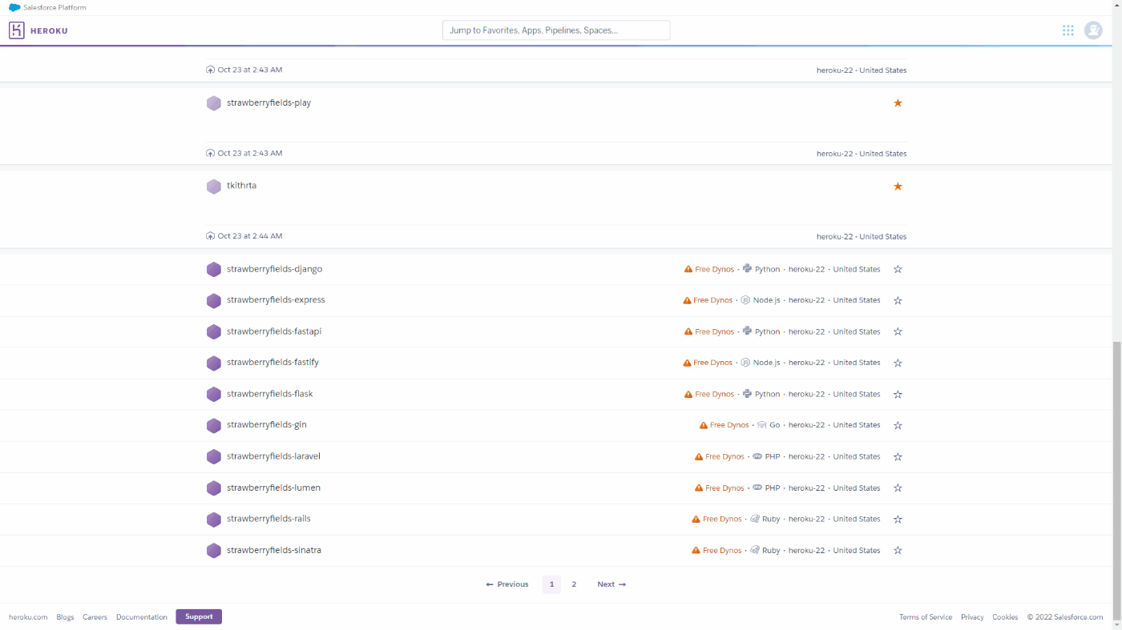The width and height of the screenshot is (1122, 630).
Task: Open Terms of Service link
Action: (x=926, y=617)
